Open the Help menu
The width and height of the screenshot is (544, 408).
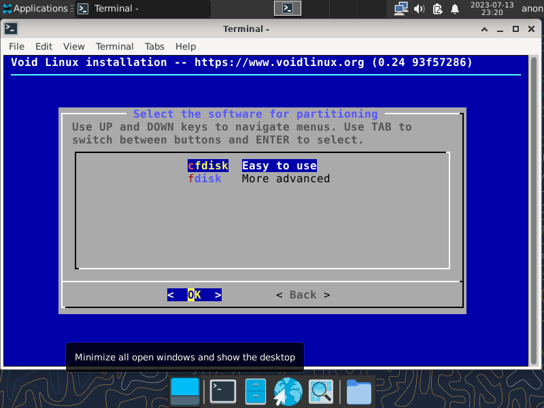click(186, 46)
